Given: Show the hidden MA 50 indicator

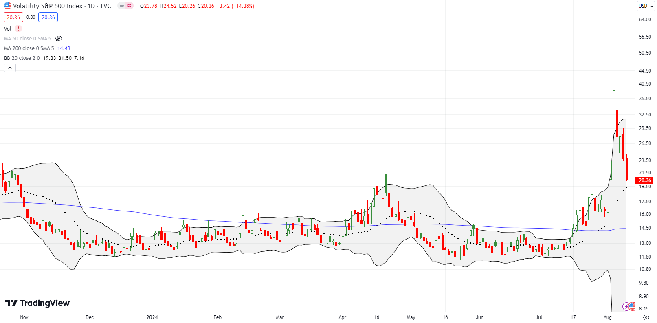Looking at the screenshot, I should pyautogui.click(x=59, y=38).
